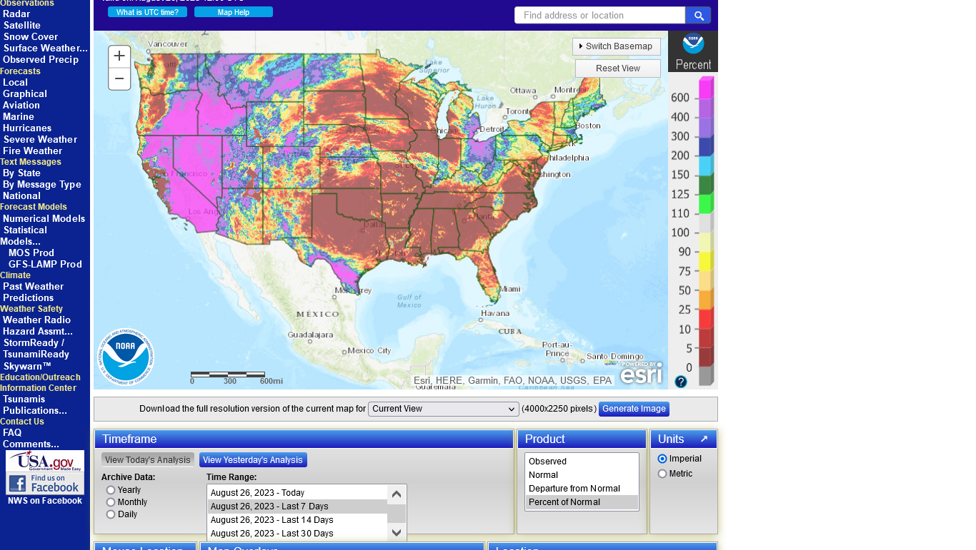This screenshot has width=976, height=550.
Task: Open the Map Help button
Action: pyautogui.click(x=234, y=12)
